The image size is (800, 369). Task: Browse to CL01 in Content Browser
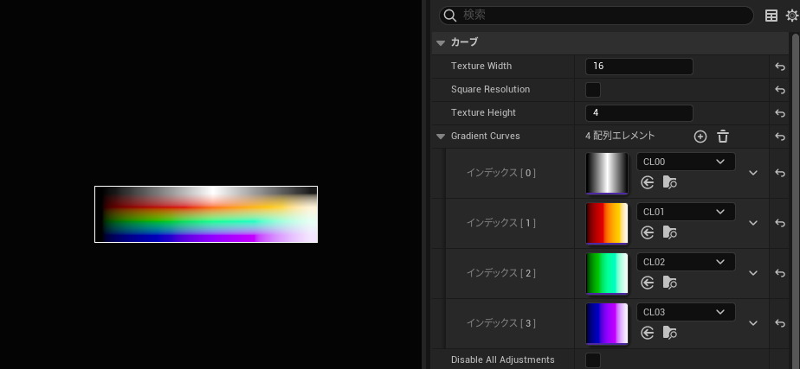[669, 232]
